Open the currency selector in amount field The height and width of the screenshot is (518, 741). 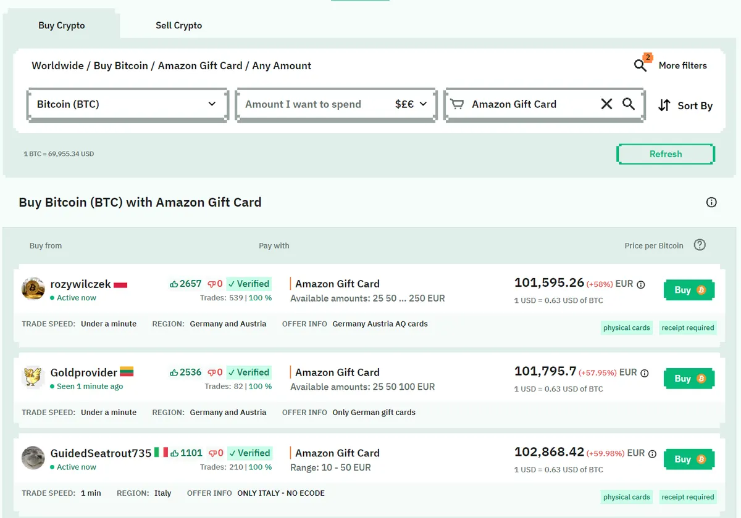[411, 104]
